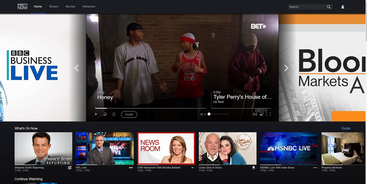Click CNN Newsroom With Brooke Baldwin text

pyautogui.click(x=159, y=168)
